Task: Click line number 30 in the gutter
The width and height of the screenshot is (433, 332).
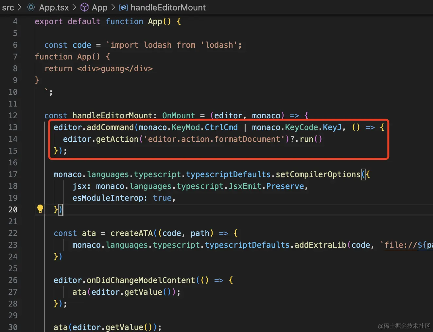Action: (13, 327)
